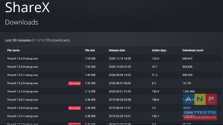Screen dimensions: 223x125
Task: Select release date 2020-12-16 18:38
Action: click(x=120, y=59)
